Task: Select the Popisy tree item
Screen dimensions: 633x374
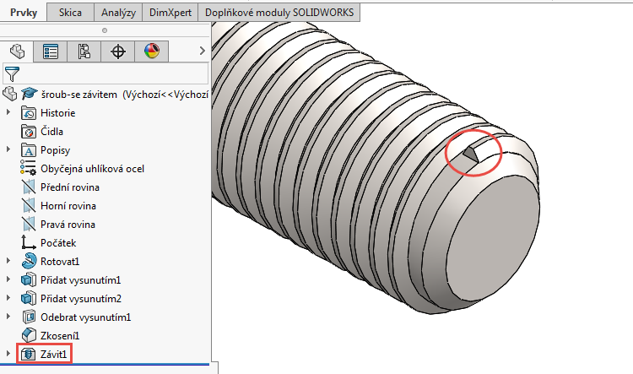Action: tap(56, 150)
